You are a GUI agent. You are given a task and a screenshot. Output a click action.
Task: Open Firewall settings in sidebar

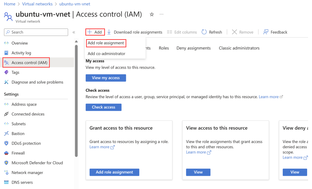pyautogui.click(x=18, y=153)
